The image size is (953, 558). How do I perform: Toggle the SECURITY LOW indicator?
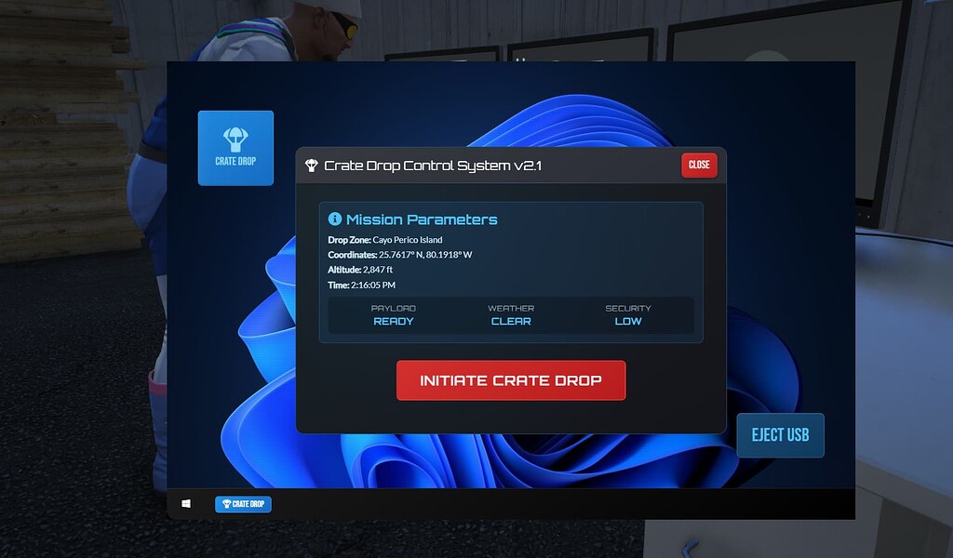click(628, 314)
